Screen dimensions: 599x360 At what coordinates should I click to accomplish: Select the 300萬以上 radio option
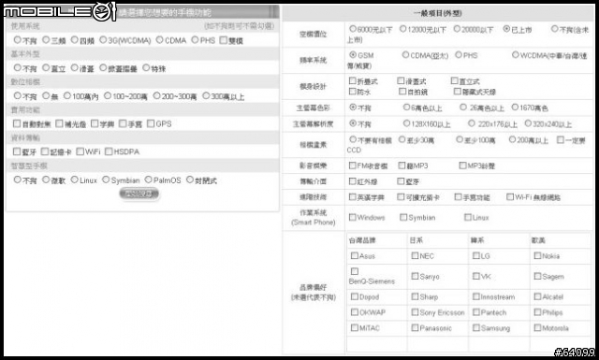point(206,95)
